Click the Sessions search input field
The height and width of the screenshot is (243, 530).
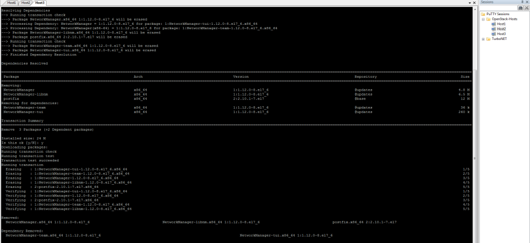[499, 8]
